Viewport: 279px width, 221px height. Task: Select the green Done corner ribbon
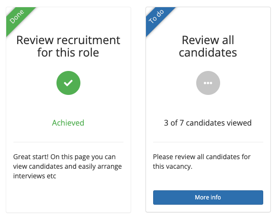pyautogui.click(x=18, y=19)
